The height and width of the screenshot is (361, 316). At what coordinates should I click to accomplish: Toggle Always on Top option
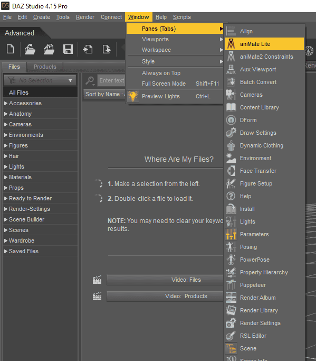(175, 73)
